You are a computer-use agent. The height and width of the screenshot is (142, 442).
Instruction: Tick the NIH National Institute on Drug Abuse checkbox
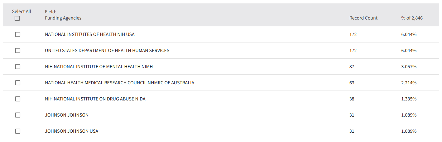pos(18,99)
